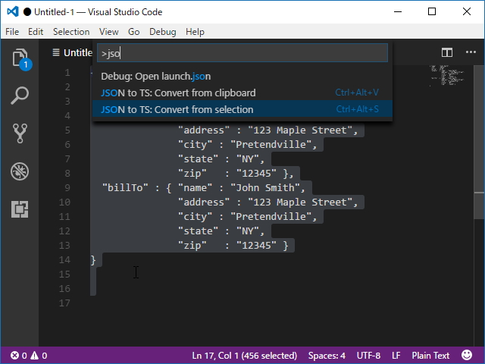
Task: Open the Source Control branch icon
Action: click(20, 133)
